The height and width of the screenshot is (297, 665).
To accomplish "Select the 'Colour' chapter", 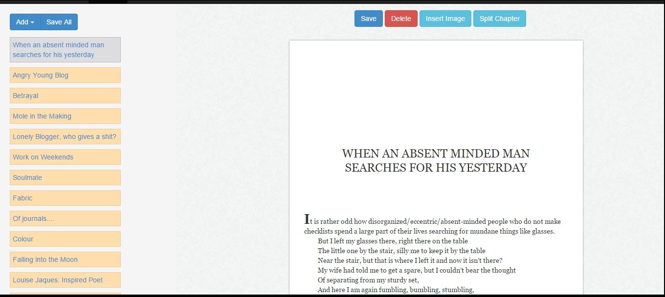I will click(x=65, y=239).
